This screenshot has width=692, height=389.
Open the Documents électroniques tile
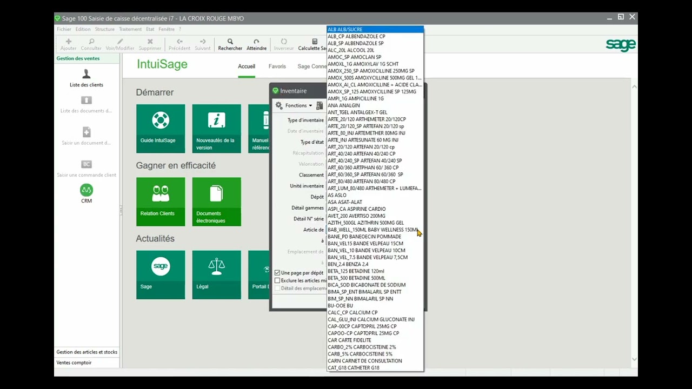point(216,202)
